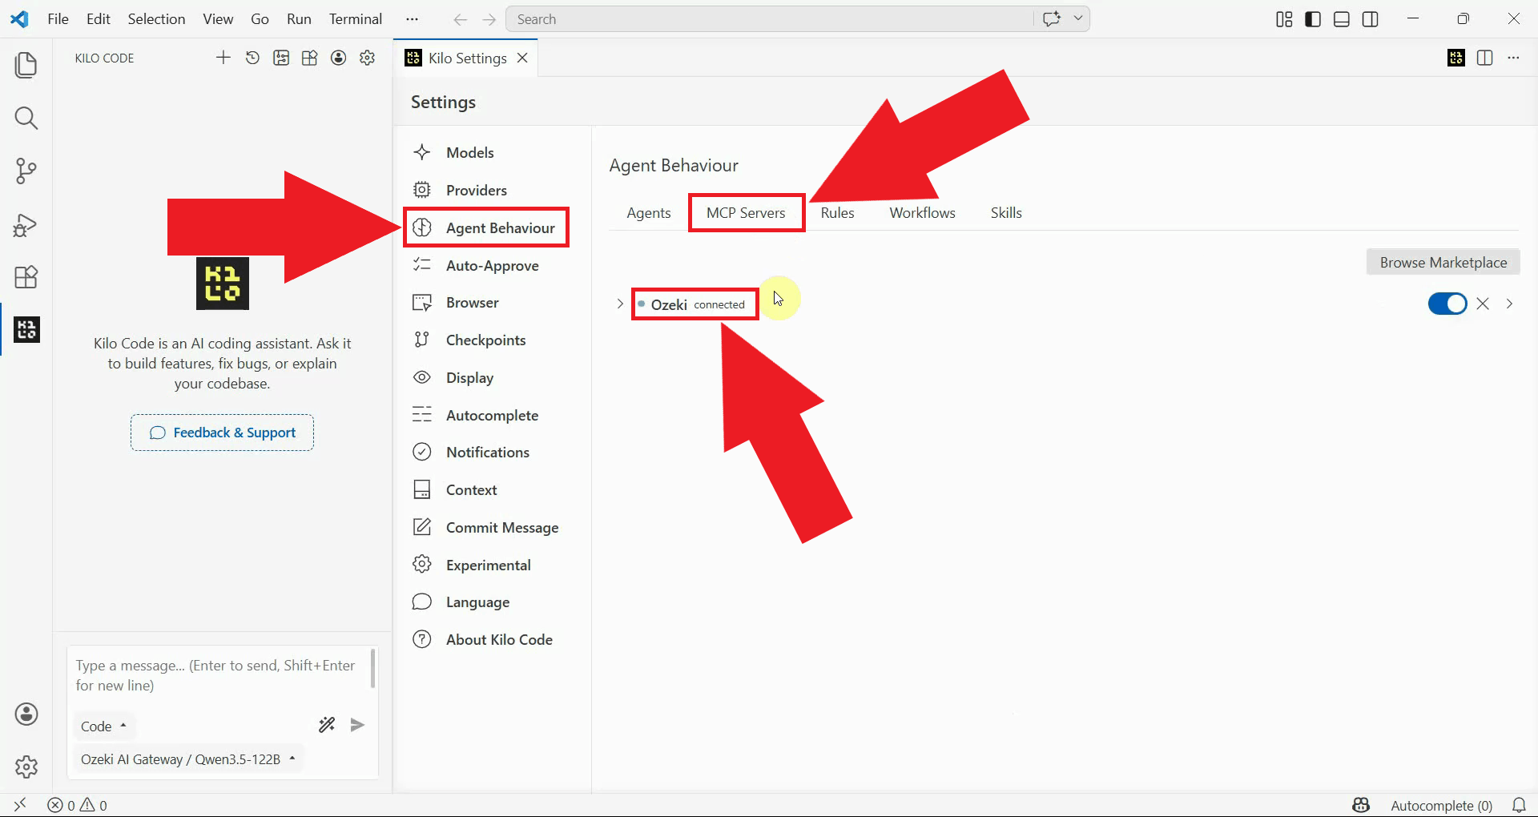
Task: Open Source Control view in activity bar
Action: (x=26, y=171)
